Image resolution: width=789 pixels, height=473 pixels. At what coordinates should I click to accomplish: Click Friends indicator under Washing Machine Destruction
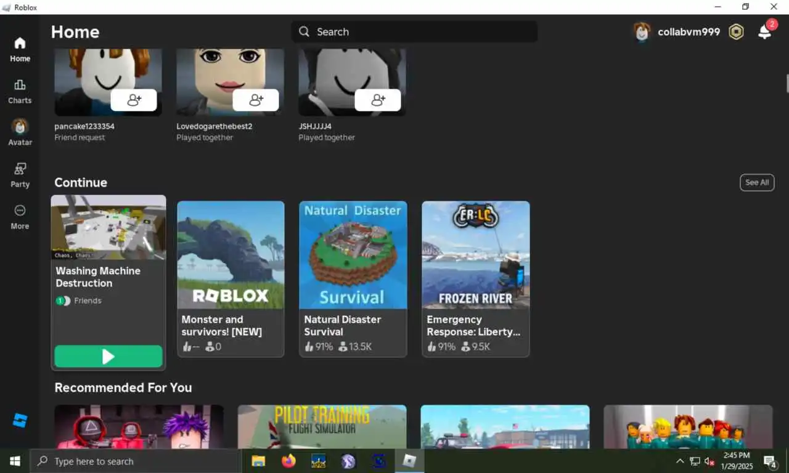tap(79, 301)
